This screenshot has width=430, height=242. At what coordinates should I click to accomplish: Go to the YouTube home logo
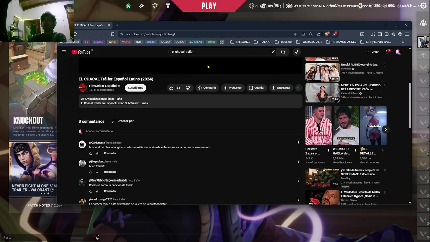(81, 52)
